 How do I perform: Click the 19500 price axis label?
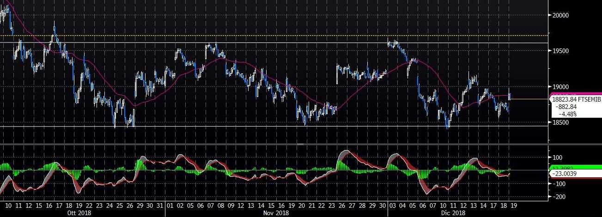559,51
